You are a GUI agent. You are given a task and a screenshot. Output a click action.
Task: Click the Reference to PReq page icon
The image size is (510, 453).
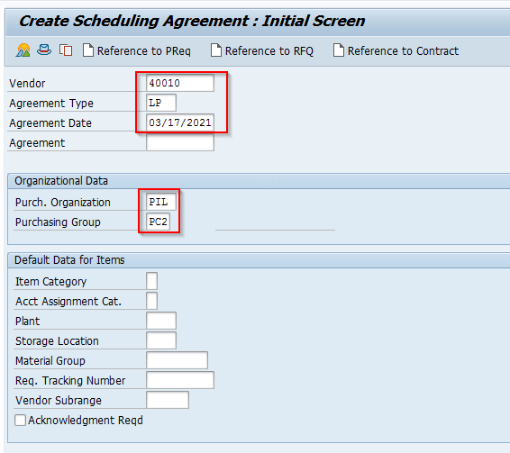(x=87, y=50)
